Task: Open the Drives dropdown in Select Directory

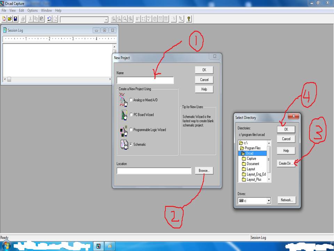Action: (269, 201)
